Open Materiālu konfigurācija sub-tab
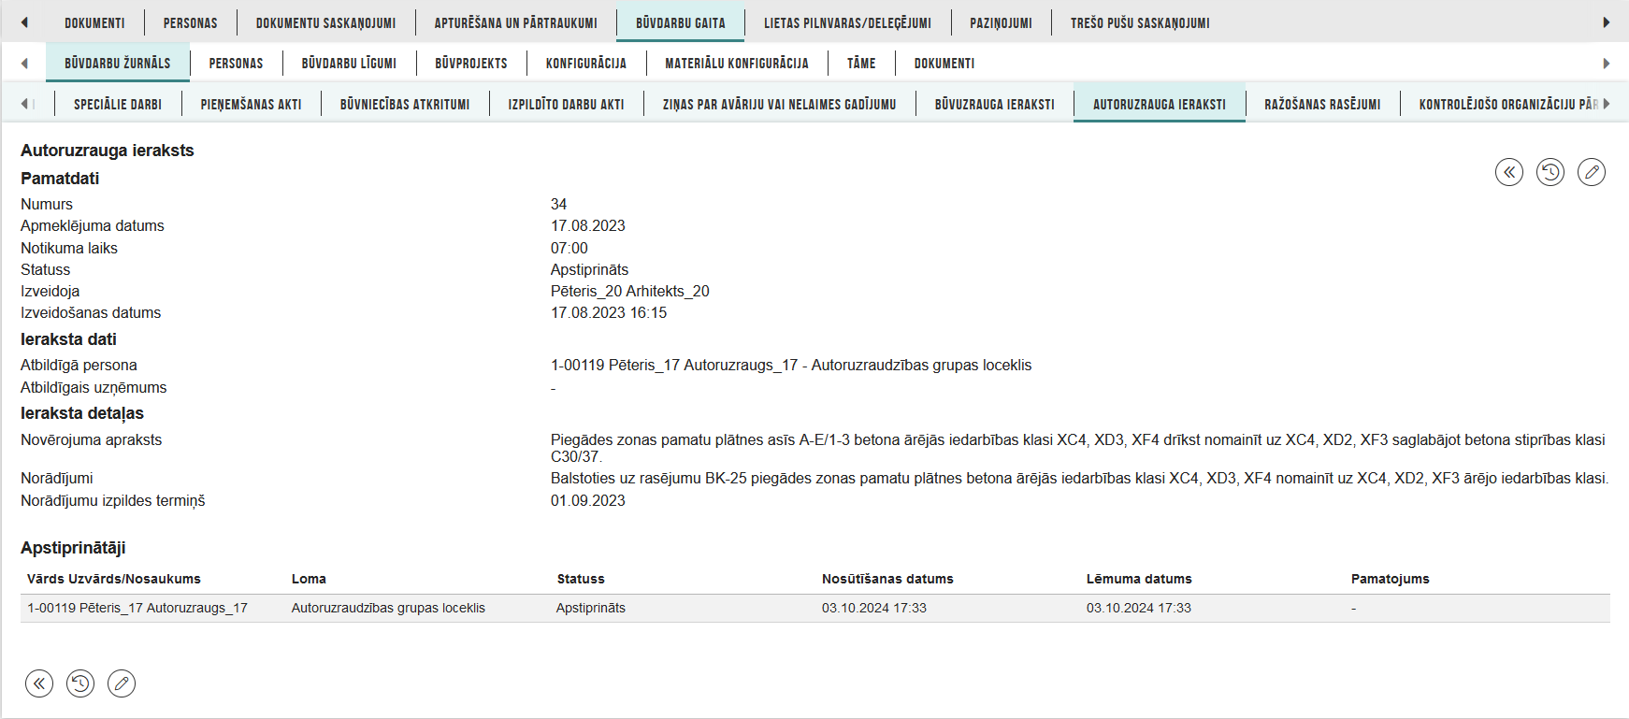 pos(737,64)
